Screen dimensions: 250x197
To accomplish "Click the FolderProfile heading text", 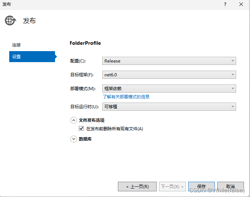I will pos(85,43).
